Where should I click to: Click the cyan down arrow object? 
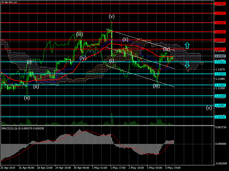(187, 65)
